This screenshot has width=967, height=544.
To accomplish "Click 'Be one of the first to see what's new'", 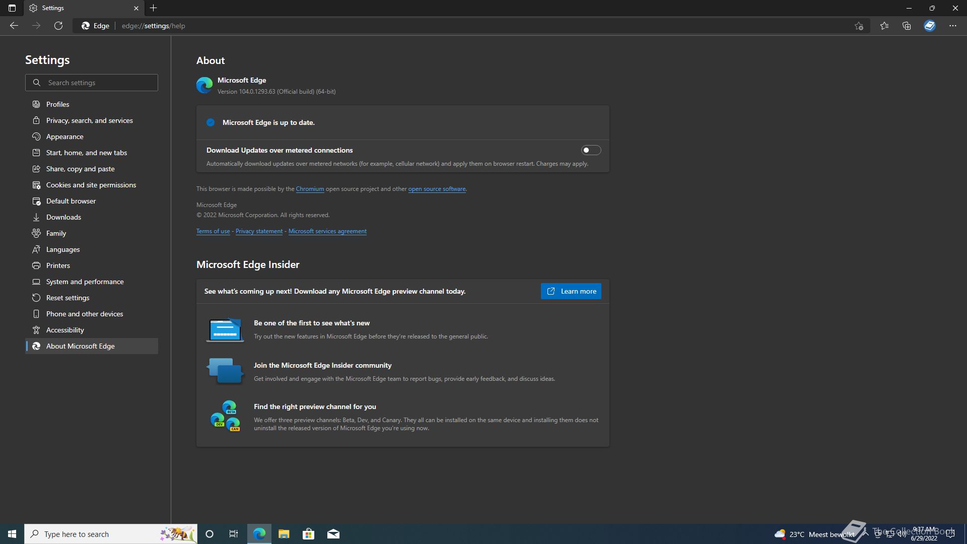I will click(312, 323).
